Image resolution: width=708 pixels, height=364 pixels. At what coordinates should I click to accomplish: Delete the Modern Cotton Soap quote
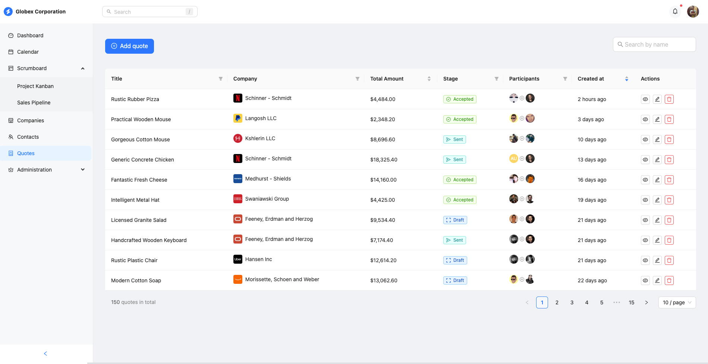pos(669,280)
